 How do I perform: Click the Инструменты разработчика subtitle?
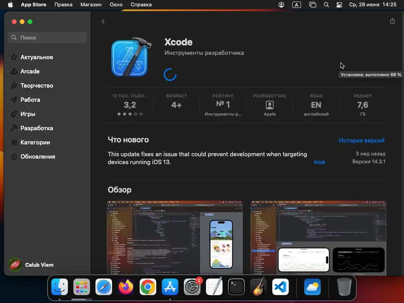point(204,53)
